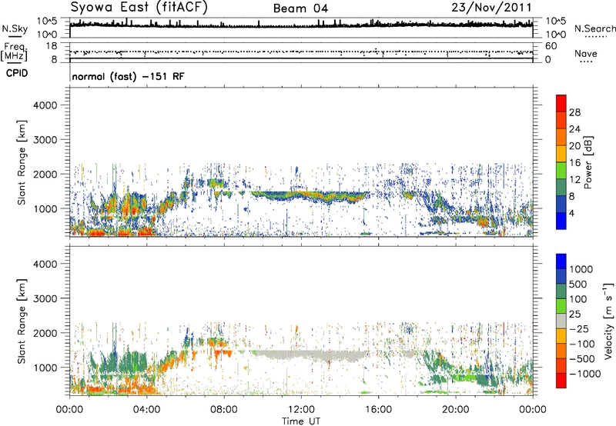Image resolution: width=616 pixels, height=426 pixels.
Task: Click the '28' value on the Power color bar
Action: tap(574, 112)
